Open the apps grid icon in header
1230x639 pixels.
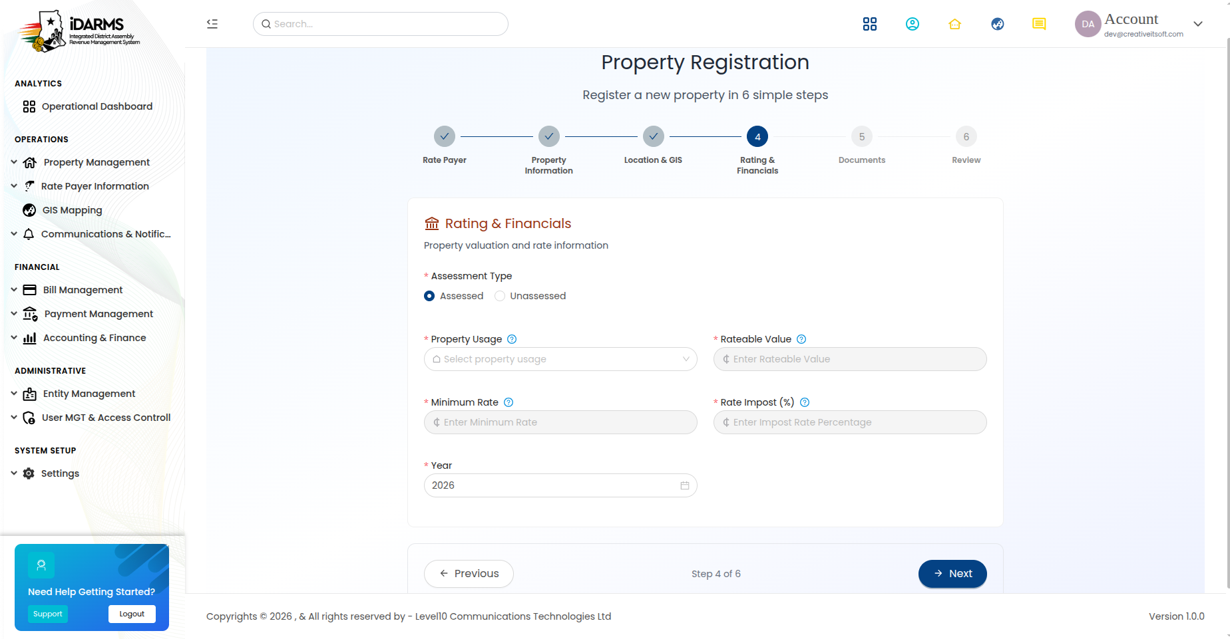869,24
